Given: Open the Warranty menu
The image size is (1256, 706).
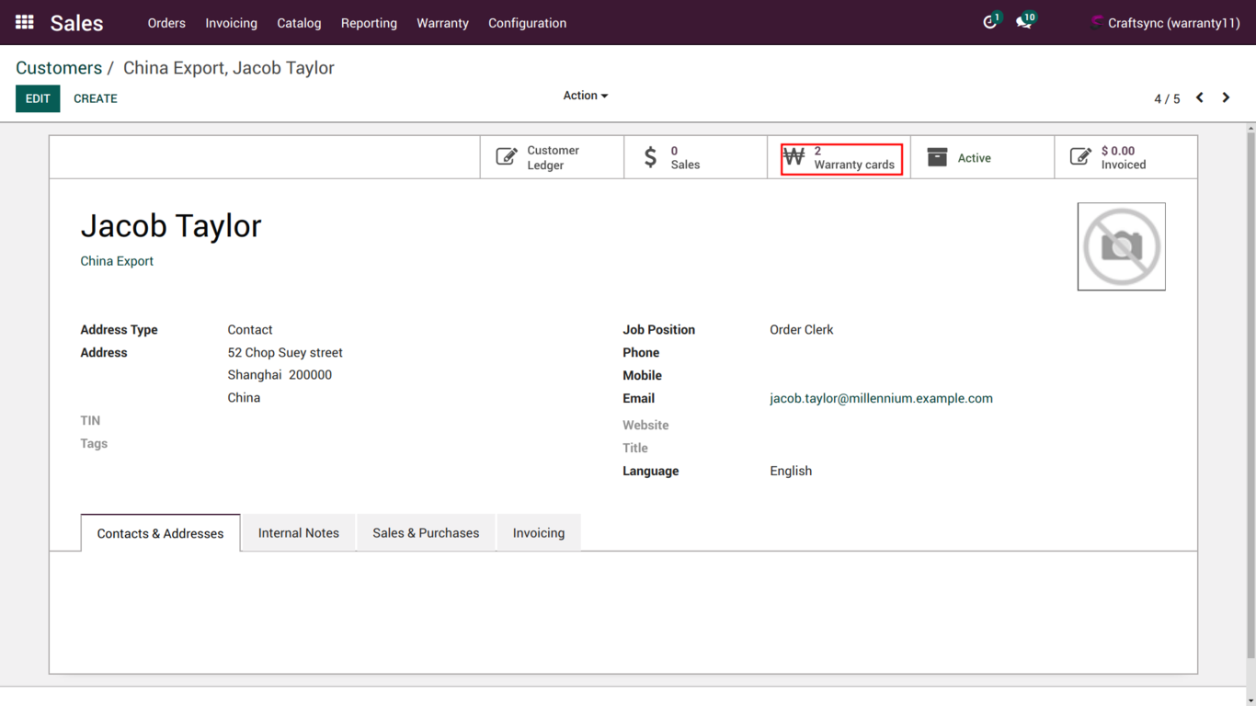Looking at the screenshot, I should coord(442,23).
